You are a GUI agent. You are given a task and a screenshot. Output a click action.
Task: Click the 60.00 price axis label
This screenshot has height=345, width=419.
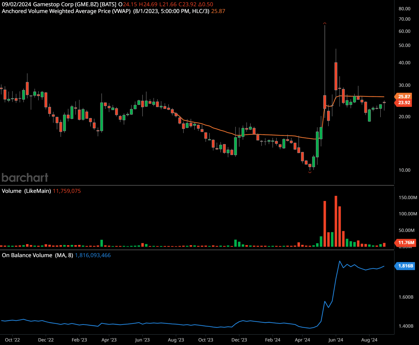click(x=404, y=31)
